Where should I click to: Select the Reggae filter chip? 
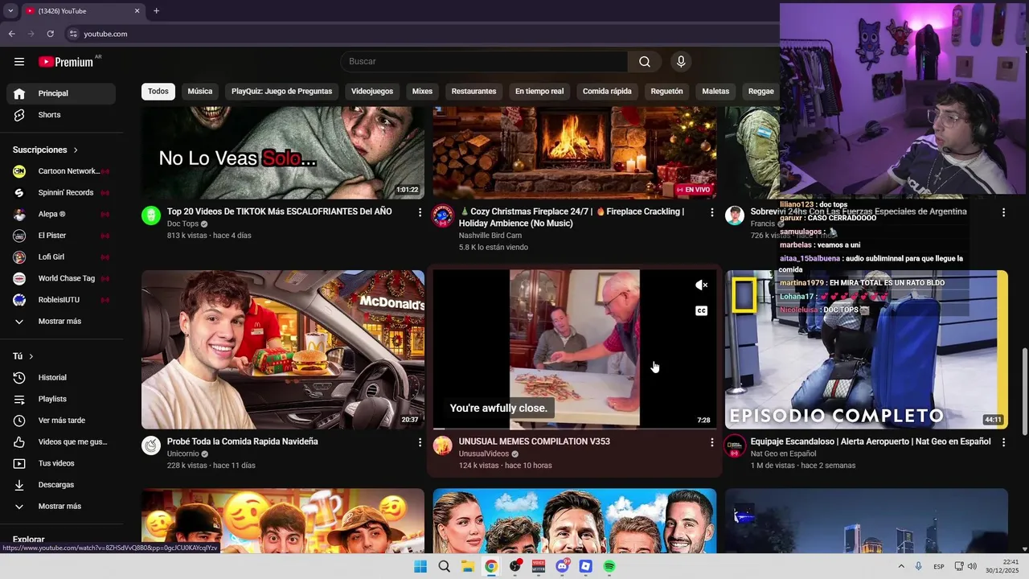click(760, 92)
